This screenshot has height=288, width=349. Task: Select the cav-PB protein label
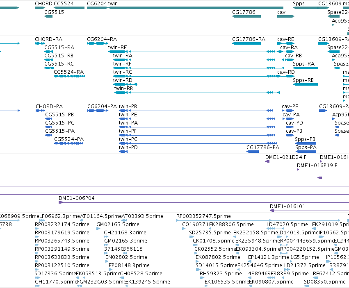coord(294,131)
